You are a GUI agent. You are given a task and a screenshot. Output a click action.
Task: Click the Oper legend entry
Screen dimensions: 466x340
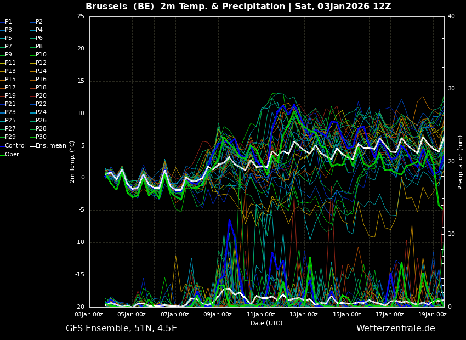[x=9, y=155]
